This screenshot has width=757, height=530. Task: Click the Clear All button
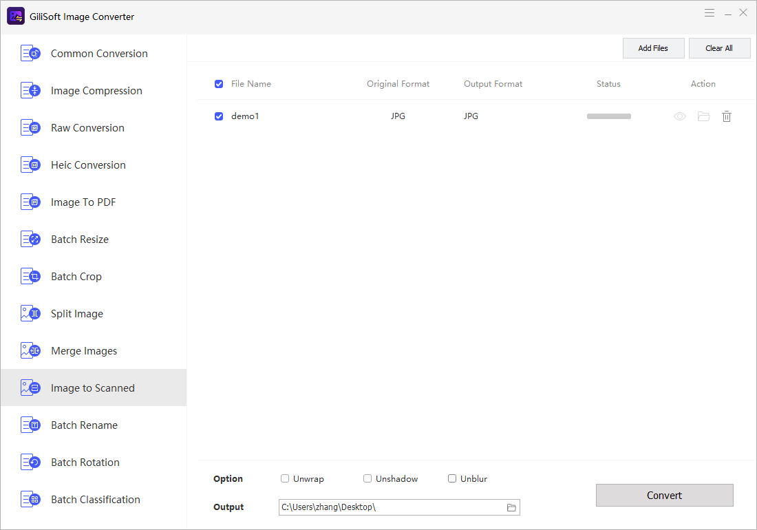[x=719, y=48]
